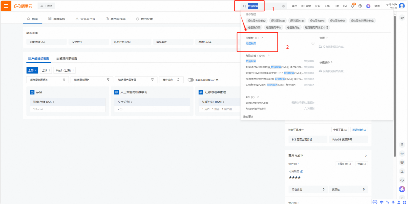This screenshot has width=408, height=204.
Task: Select 全部 4 region filter
Action: coord(32,70)
